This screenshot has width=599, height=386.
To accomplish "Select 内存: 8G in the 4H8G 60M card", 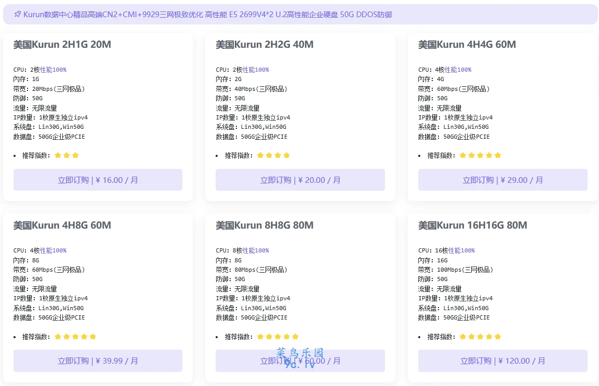I will click(26, 260).
